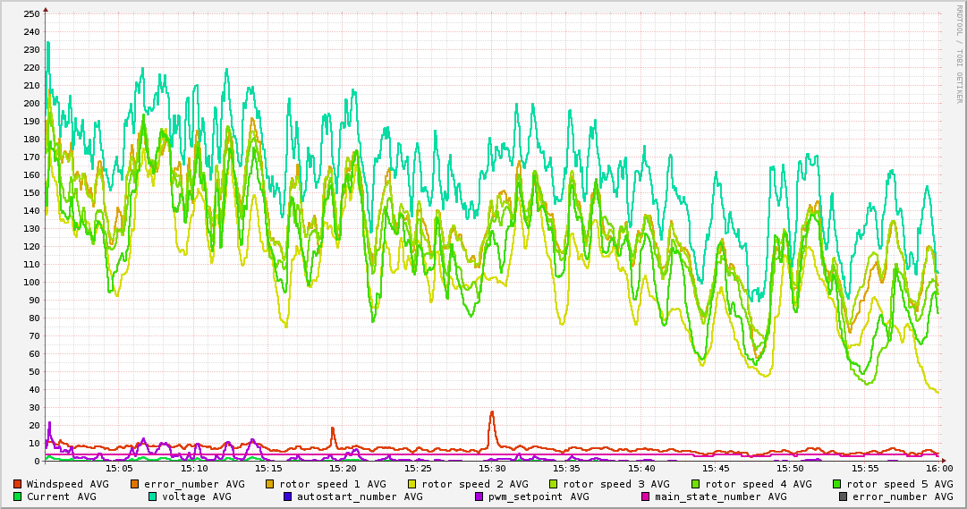Click the red Windspeed AVG legend swatch
Viewport: 967px width, 509px height.
pyautogui.click(x=17, y=484)
